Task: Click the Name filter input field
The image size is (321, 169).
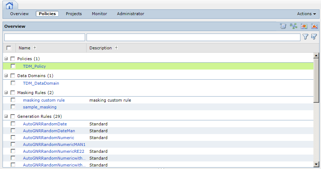Action: (45, 37)
